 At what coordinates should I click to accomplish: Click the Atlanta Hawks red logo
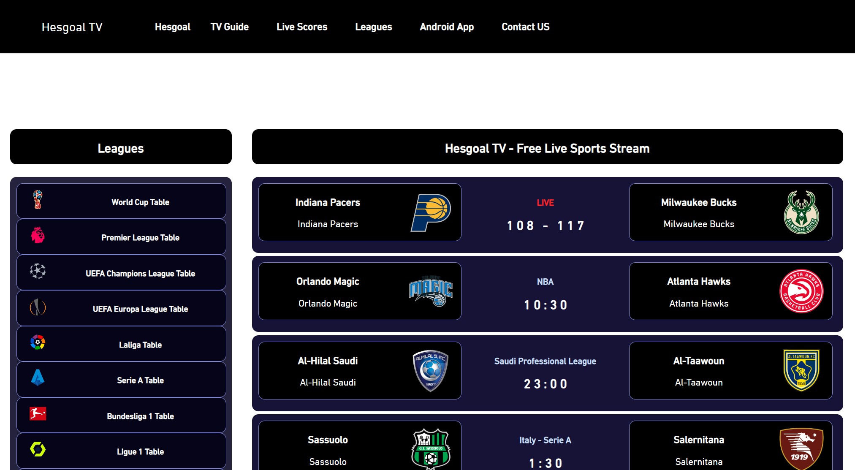coord(801,291)
